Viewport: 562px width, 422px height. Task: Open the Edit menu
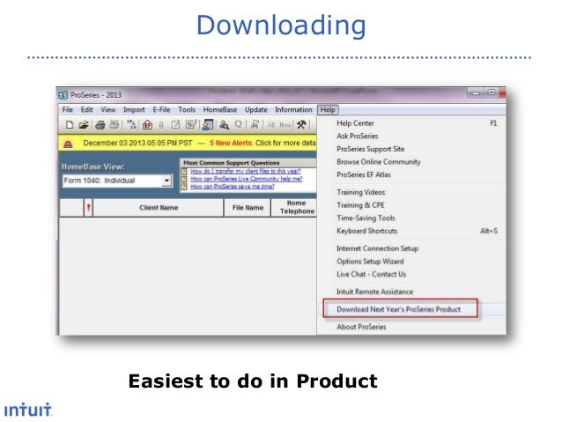pos(86,110)
